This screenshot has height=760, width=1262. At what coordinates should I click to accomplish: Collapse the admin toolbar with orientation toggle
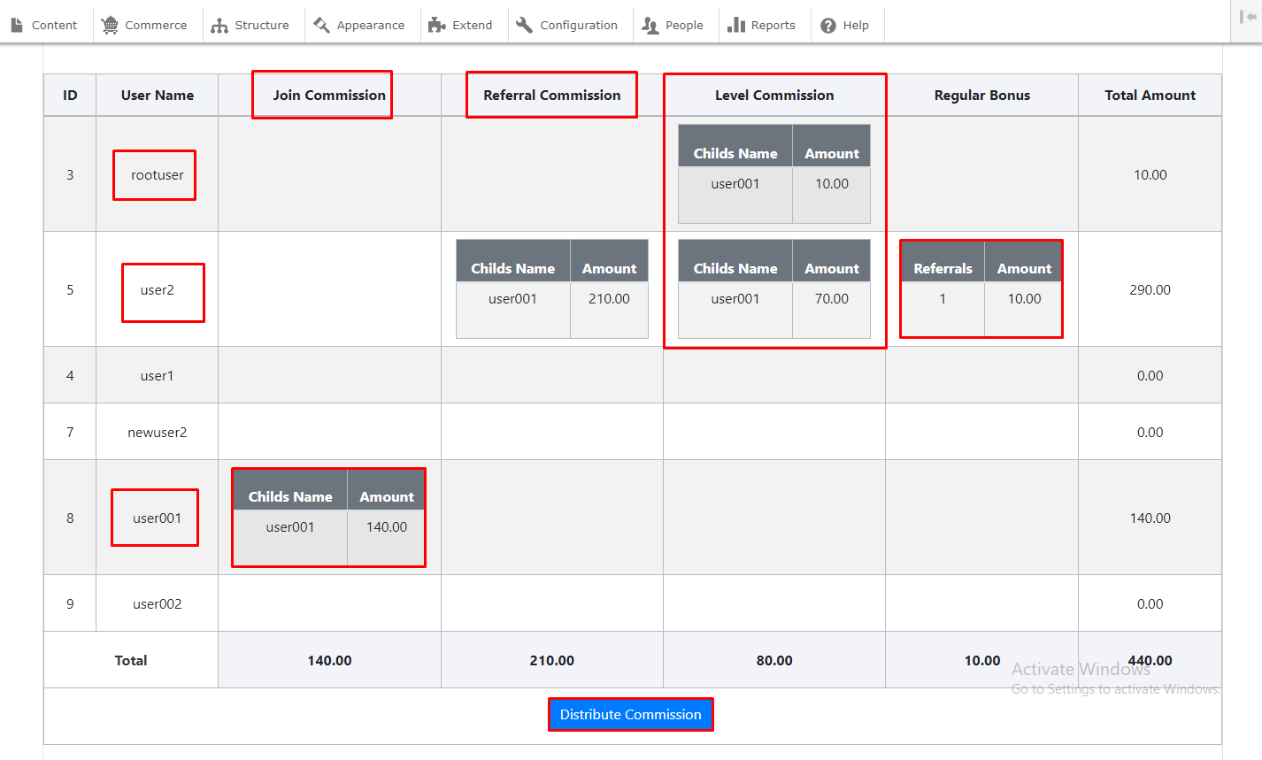click(x=1247, y=18)
